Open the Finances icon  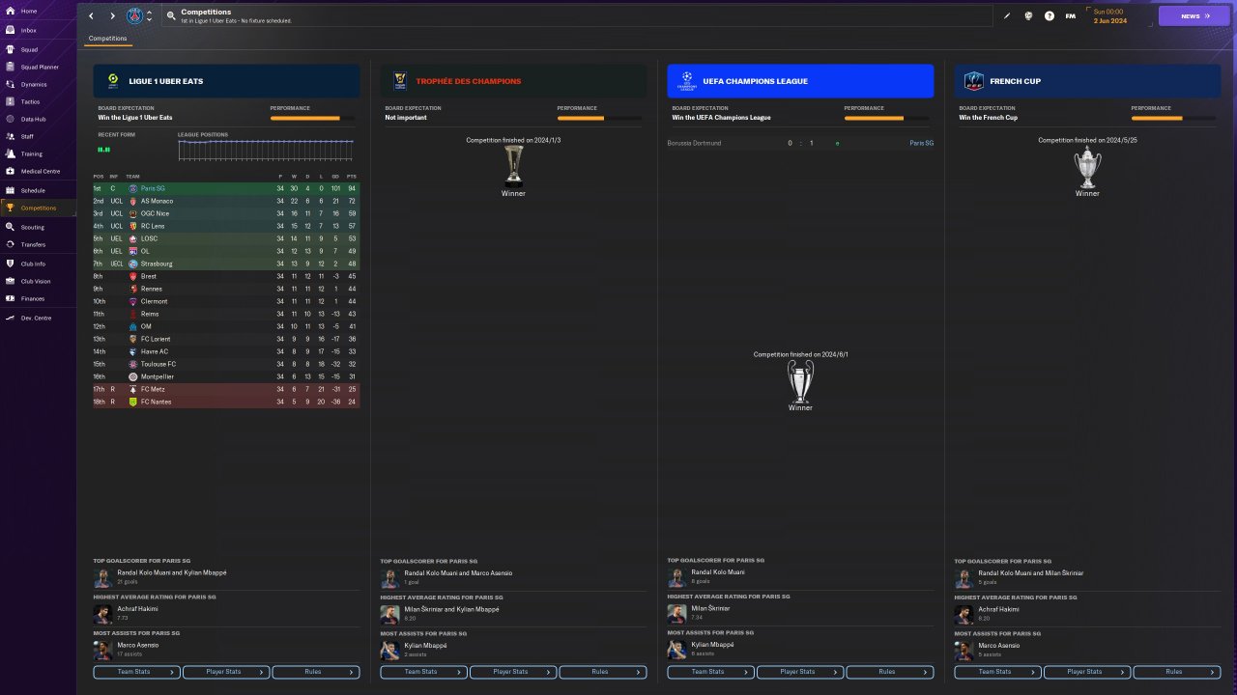[x=10, y=298]
